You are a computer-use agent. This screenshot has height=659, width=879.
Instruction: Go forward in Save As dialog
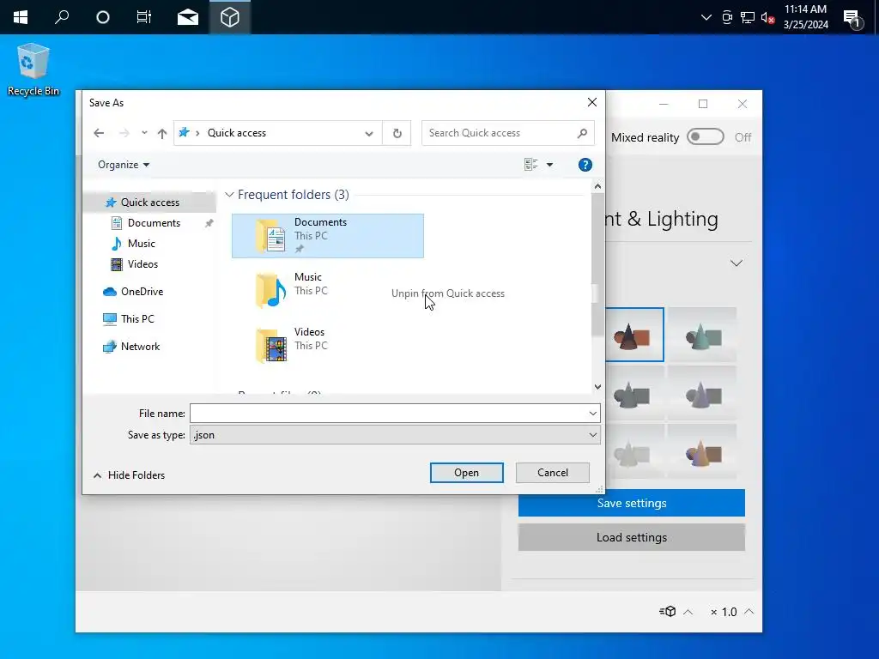[x=124, y=133]
